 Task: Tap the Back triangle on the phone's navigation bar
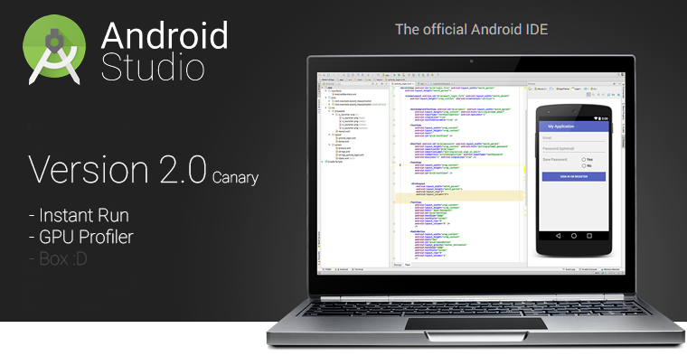[558, 236]
